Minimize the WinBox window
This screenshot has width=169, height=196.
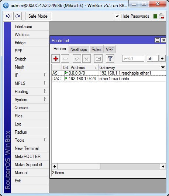(134, 4)
